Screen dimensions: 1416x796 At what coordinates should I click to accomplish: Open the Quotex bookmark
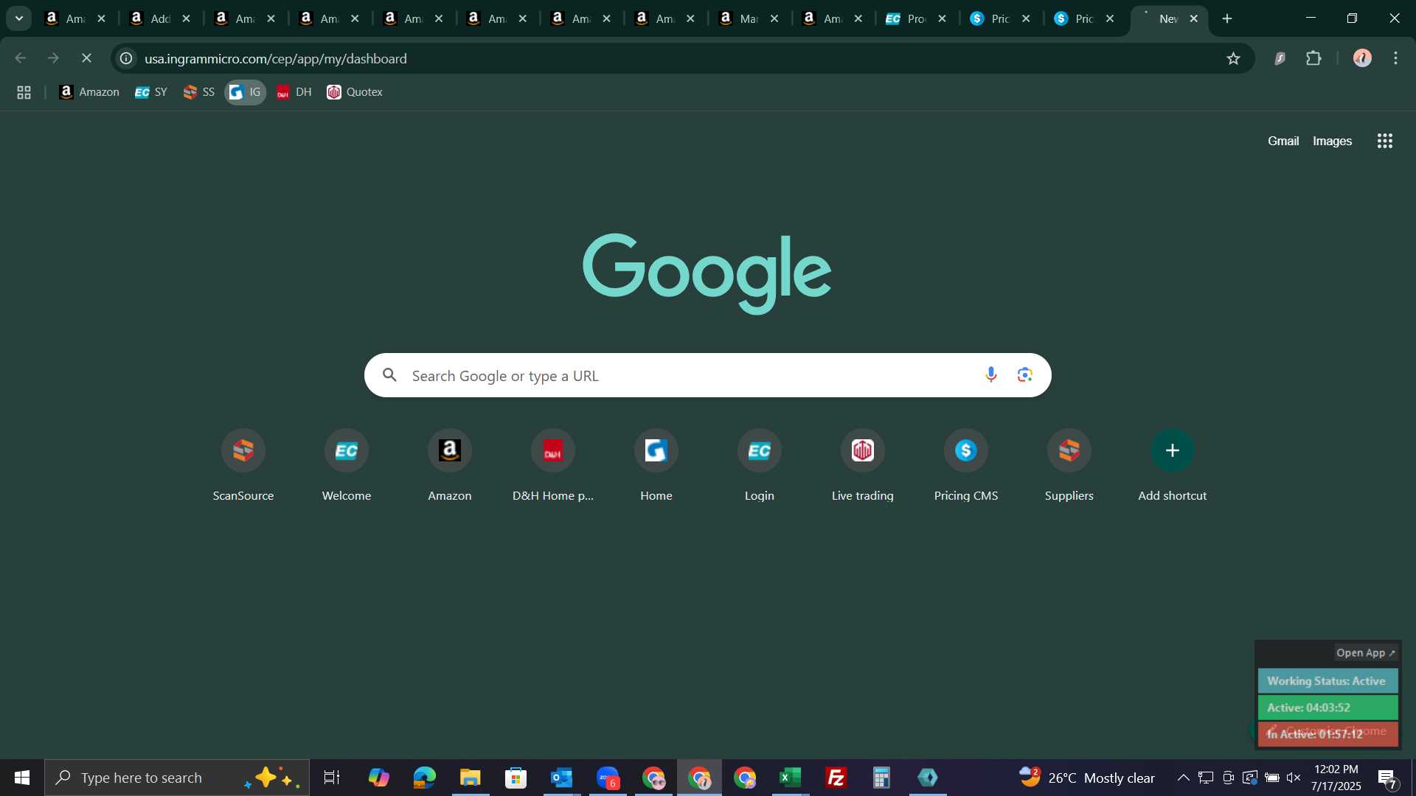[x=355, y=92]
